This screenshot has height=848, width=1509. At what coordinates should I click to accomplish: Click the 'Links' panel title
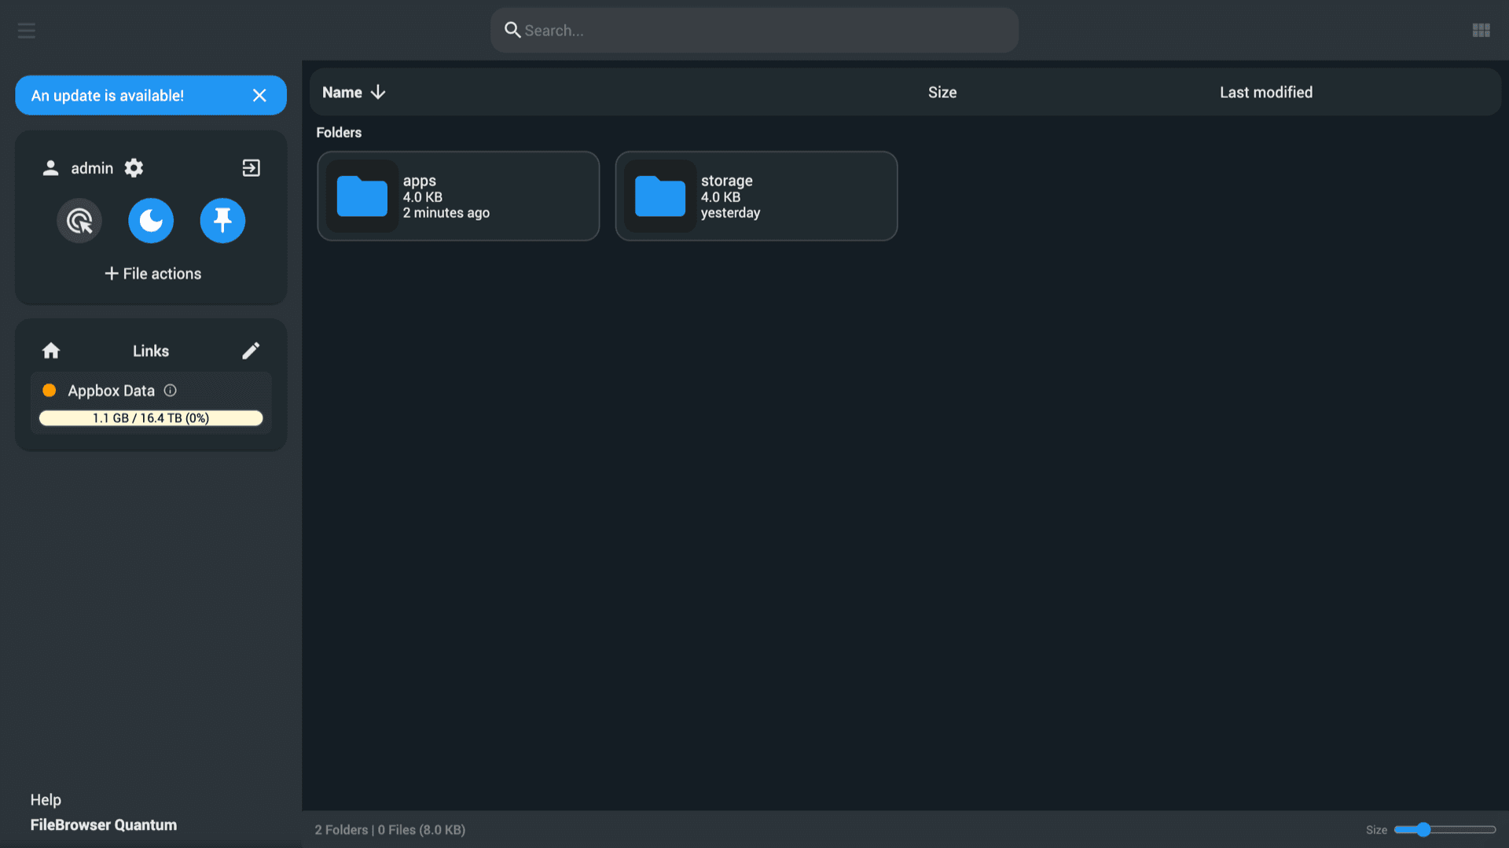(x=151, y=351)
